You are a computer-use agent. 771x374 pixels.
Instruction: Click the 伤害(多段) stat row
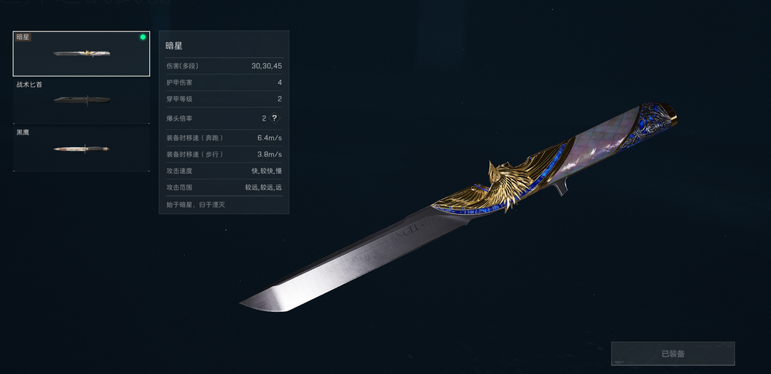[x=224, y=66]
